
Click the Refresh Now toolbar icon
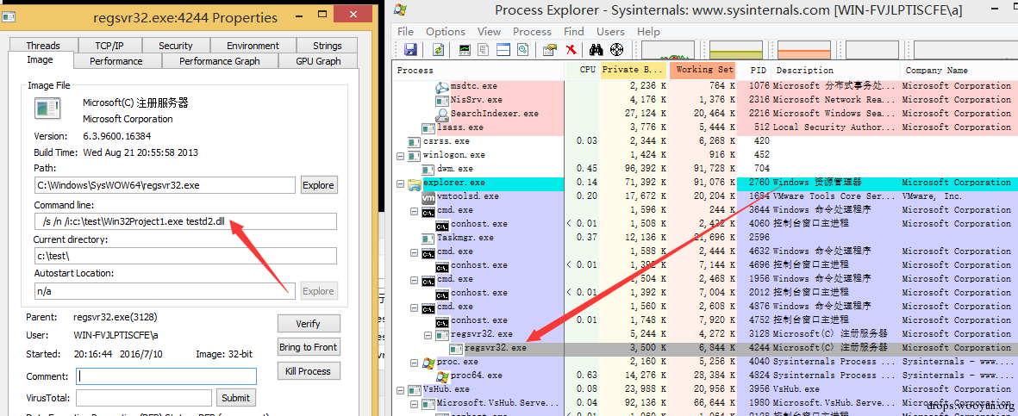[438, 49]
